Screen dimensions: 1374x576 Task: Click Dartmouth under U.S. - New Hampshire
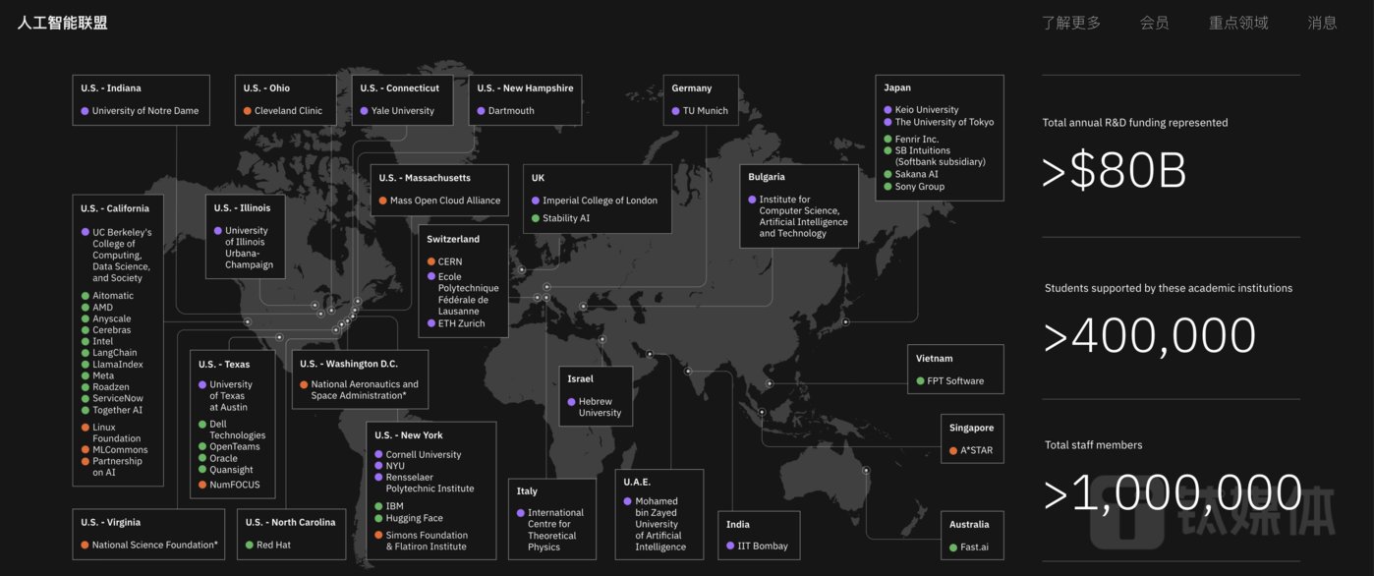[511, 111]
